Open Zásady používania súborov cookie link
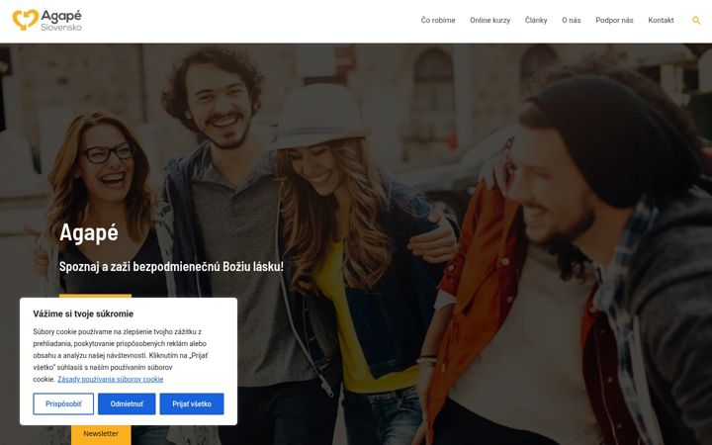Screen dimensions: 712x445 [x=111, y=379]
